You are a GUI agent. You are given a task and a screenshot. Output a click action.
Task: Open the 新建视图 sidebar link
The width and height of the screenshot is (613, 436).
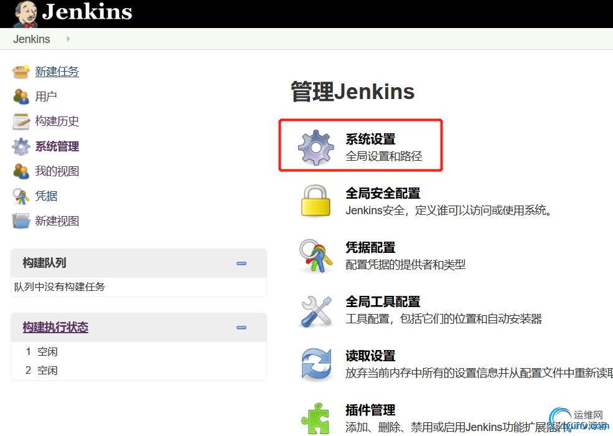pos(57,221)
